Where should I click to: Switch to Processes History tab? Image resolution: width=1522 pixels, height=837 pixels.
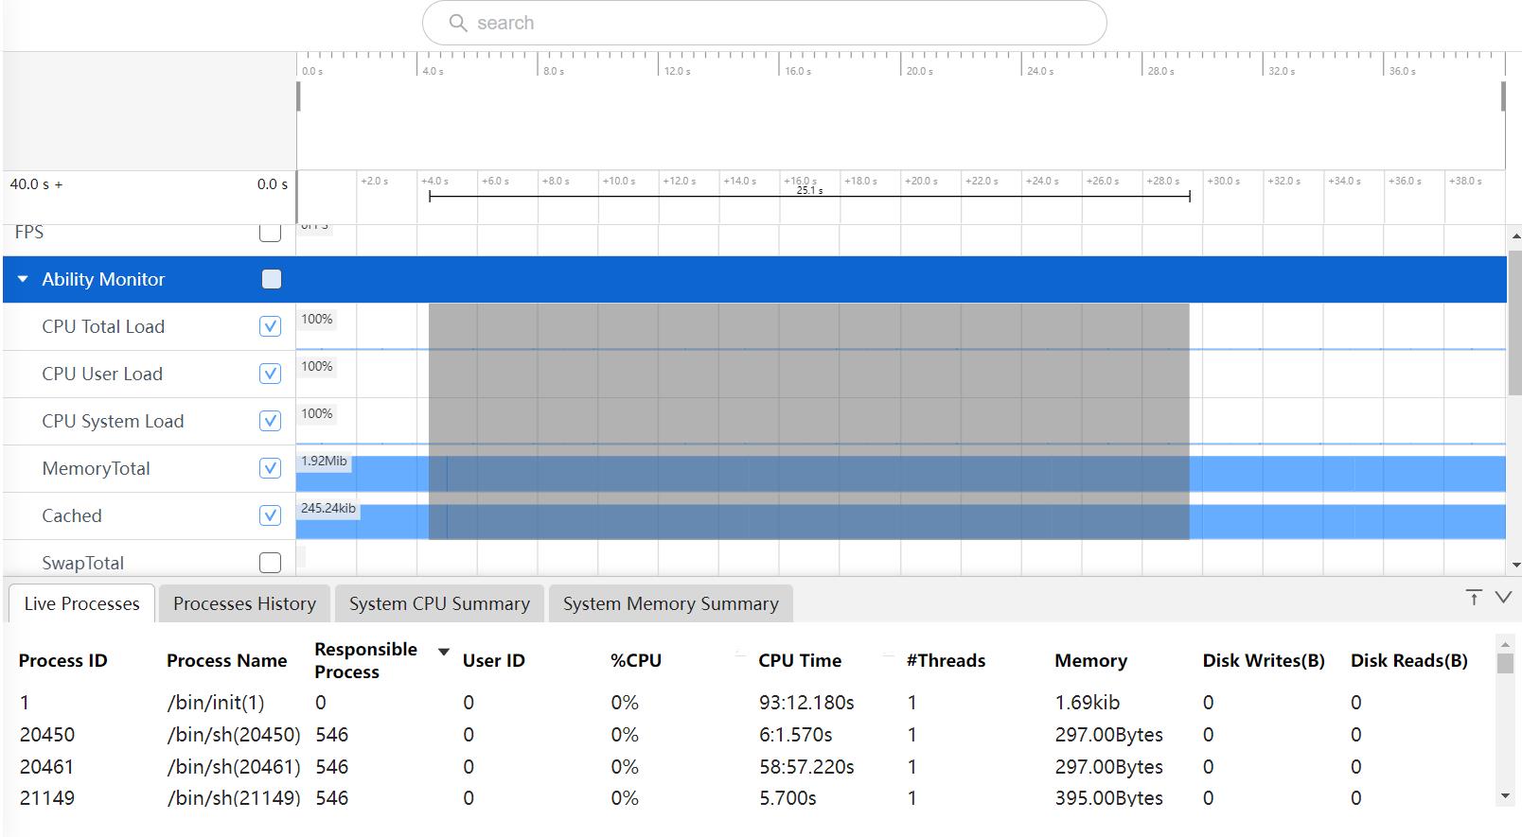coord(244,603)
